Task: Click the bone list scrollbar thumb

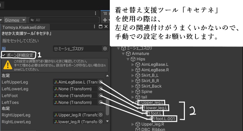Action: [107, 108]
